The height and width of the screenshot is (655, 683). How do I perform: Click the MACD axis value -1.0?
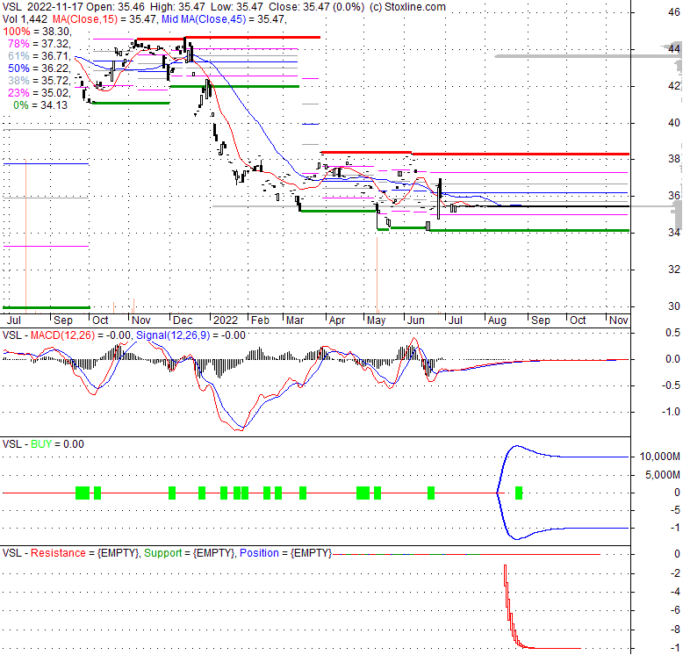672,412
